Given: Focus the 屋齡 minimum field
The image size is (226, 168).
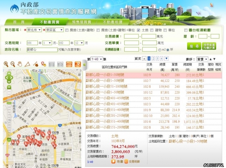Looking at the screenshot, I should (x=203, y=36).
